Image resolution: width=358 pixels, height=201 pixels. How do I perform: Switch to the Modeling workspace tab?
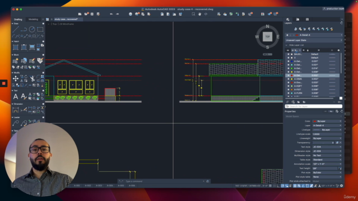click(x=34, y=20)
